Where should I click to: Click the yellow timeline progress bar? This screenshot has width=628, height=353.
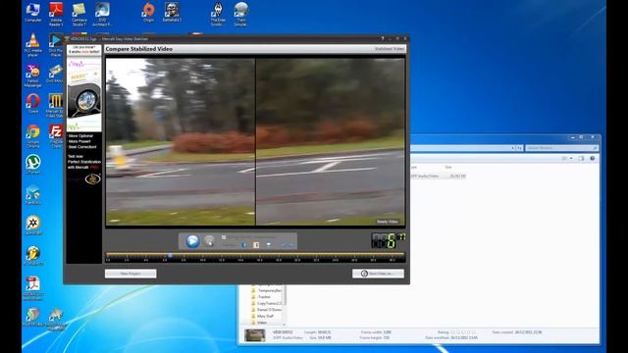(255, 254)
